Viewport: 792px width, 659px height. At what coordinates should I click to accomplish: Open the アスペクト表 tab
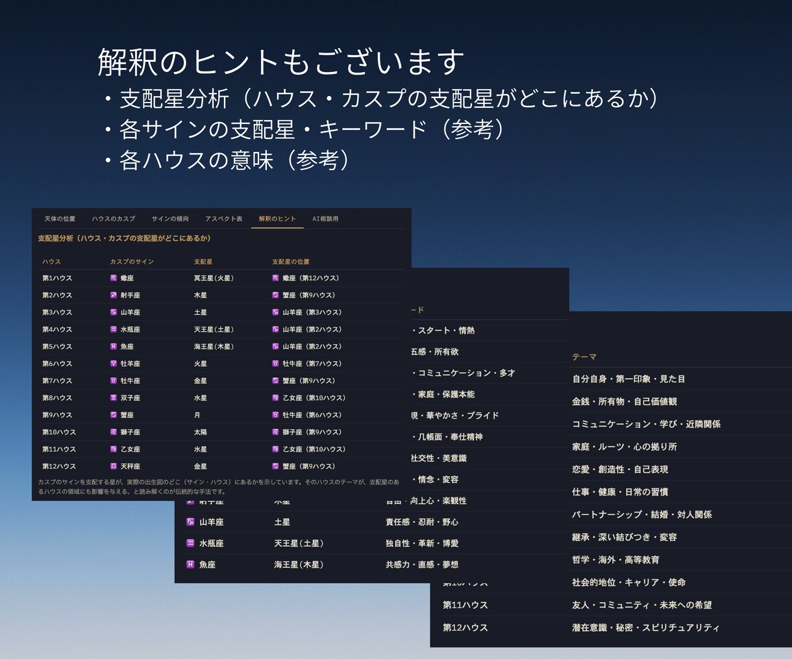pos(224,219)
